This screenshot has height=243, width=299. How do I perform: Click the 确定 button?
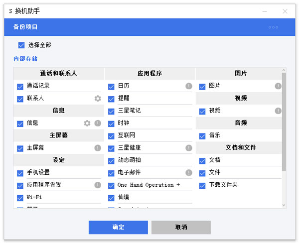pos(118,227)
